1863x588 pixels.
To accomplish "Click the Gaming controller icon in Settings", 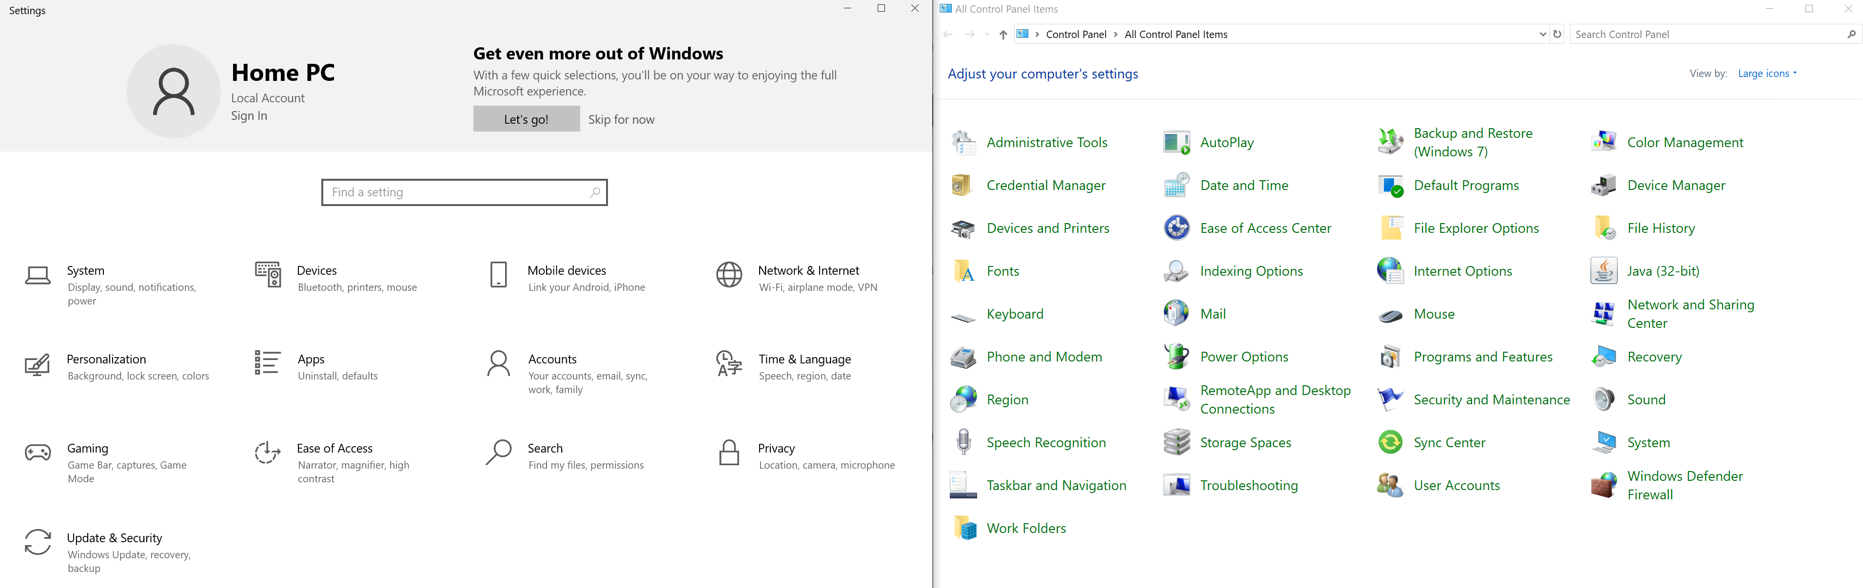I will coord(38,453).
